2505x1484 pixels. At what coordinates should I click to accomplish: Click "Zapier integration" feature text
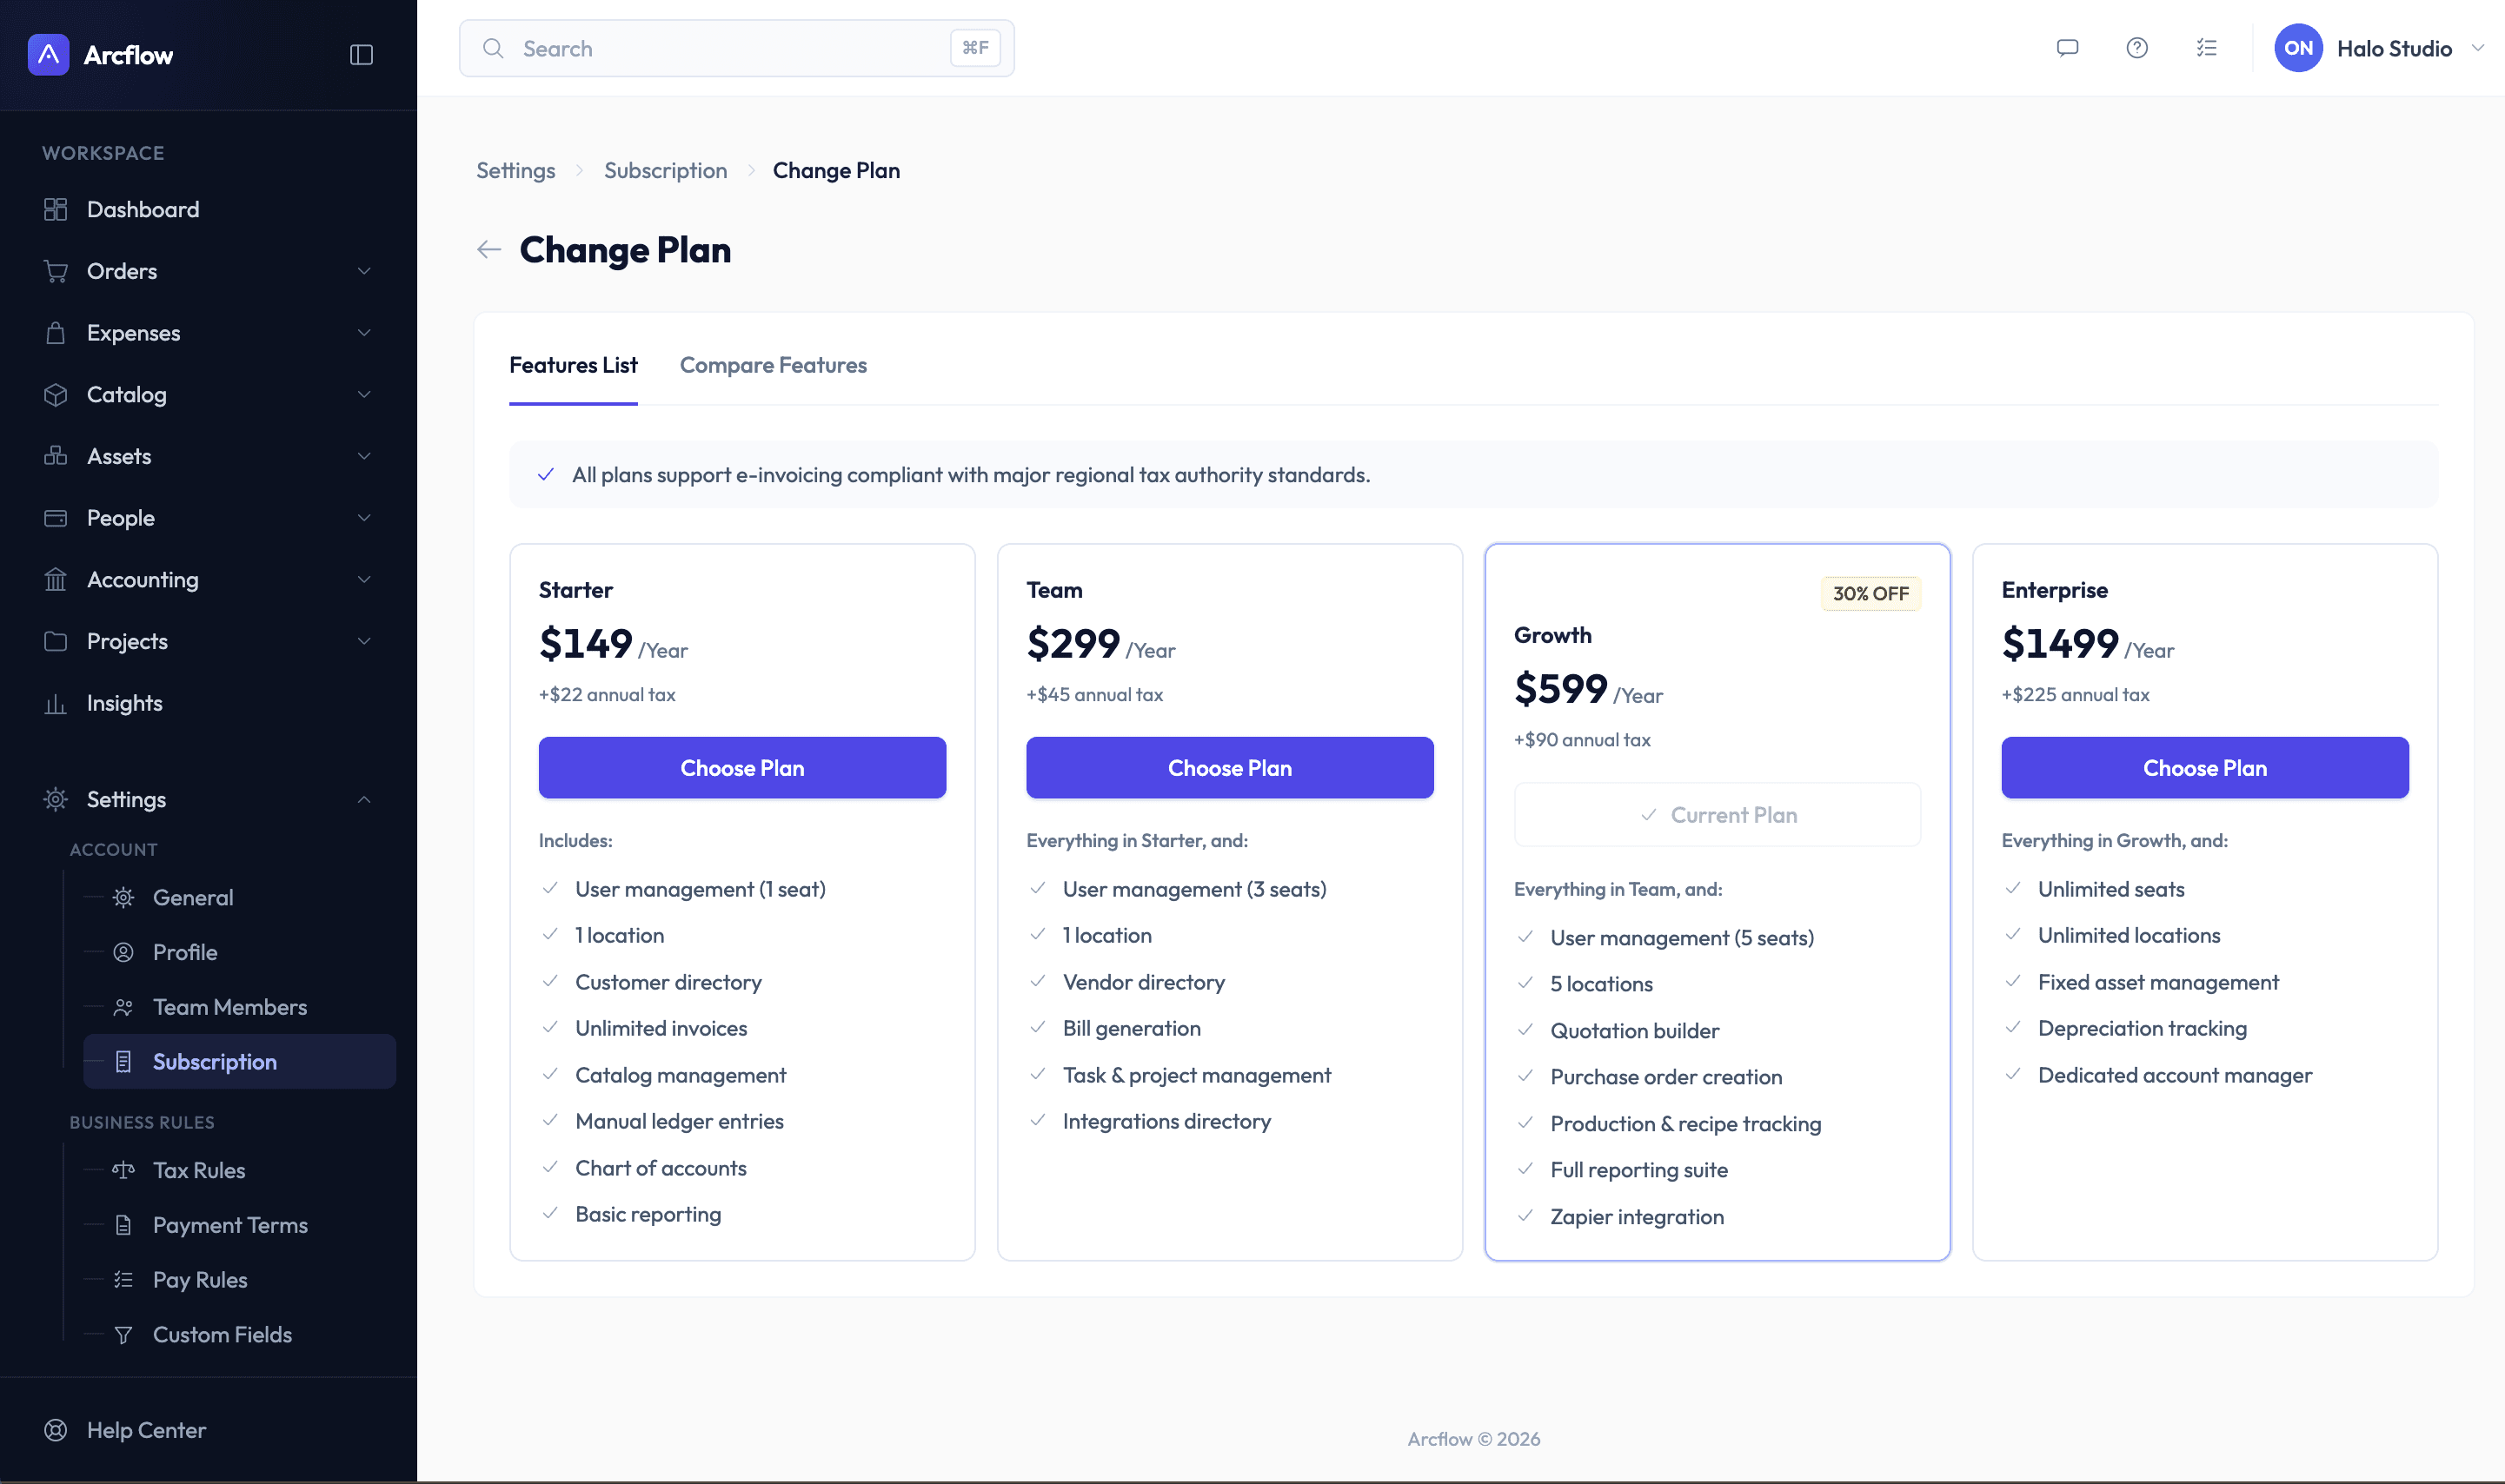click(x=1637, y=1217)
